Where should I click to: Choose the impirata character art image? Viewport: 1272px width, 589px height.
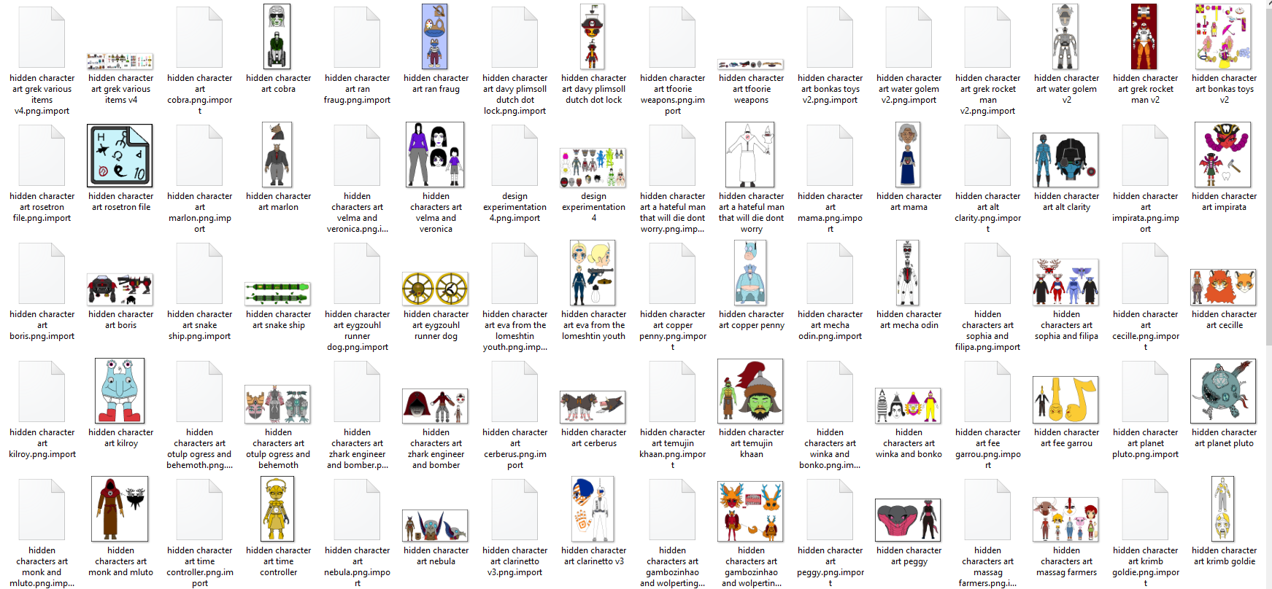pyautogui.click(x=1223, y=155)
